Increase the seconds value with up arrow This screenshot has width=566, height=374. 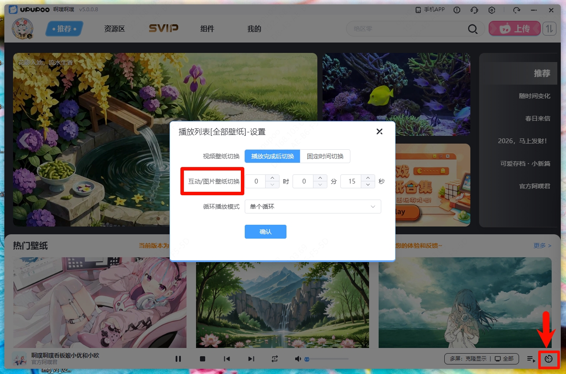tap(368, 178)
